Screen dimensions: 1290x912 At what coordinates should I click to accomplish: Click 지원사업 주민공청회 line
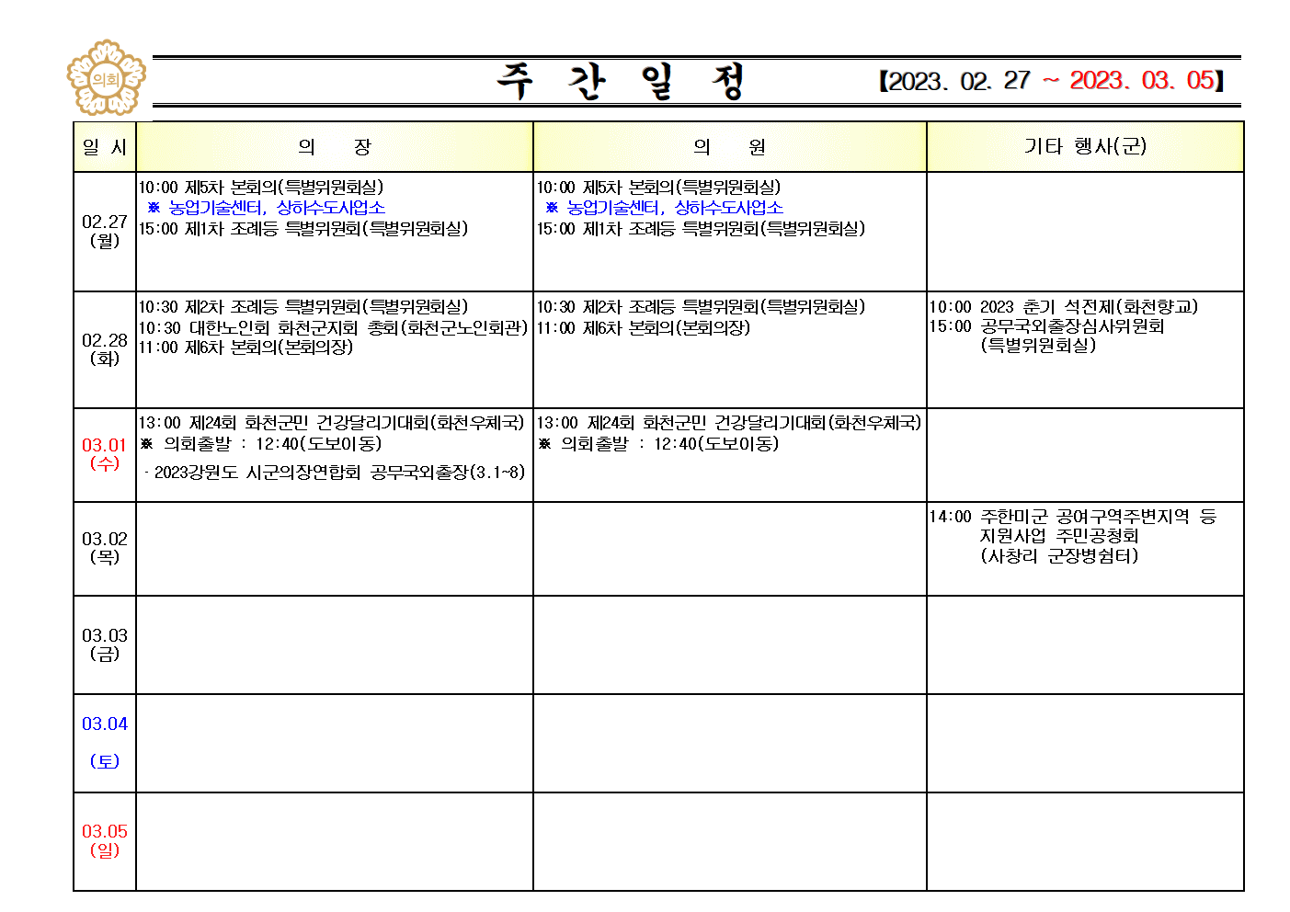pos(1059,536)
